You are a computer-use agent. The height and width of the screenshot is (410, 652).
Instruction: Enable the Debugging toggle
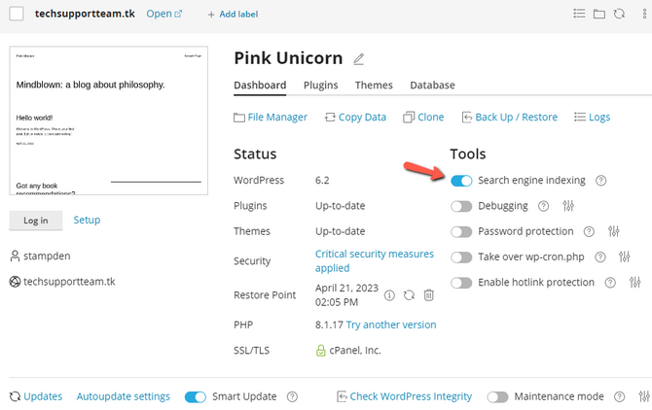click(461, 206)
